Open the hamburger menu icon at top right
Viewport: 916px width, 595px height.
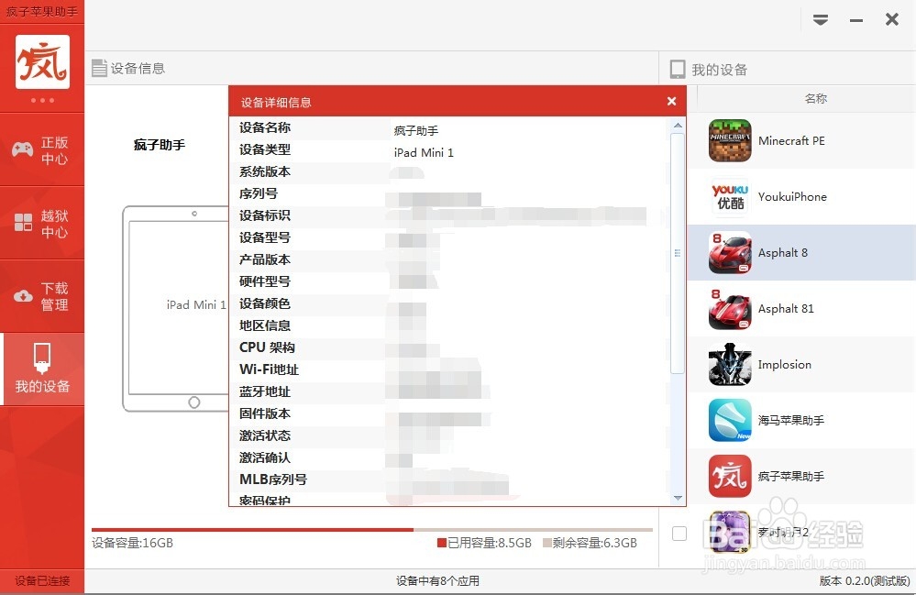[821, 18]
